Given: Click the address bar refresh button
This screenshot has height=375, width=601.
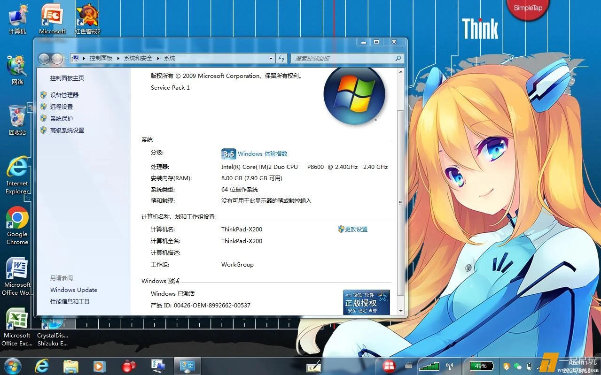Looking at the screenshot, I should click(281, 58).
